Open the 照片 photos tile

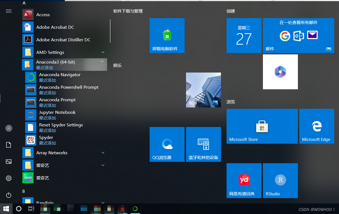pyautogui.click(x=203, y=90)
